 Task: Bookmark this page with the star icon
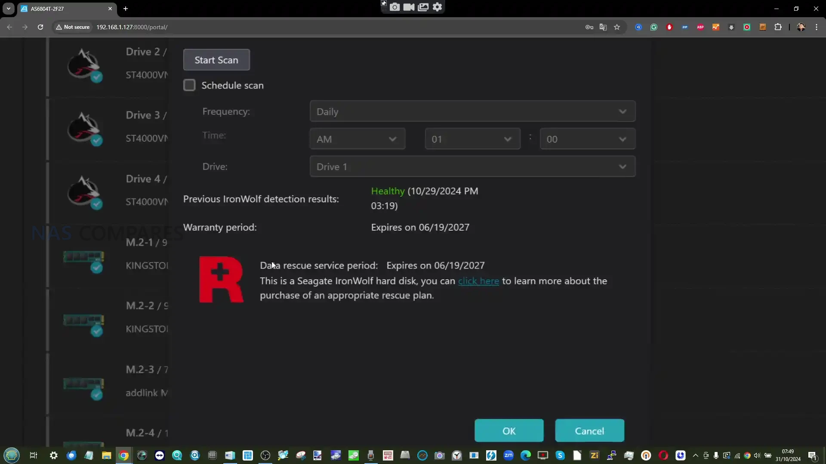point(617,27)
